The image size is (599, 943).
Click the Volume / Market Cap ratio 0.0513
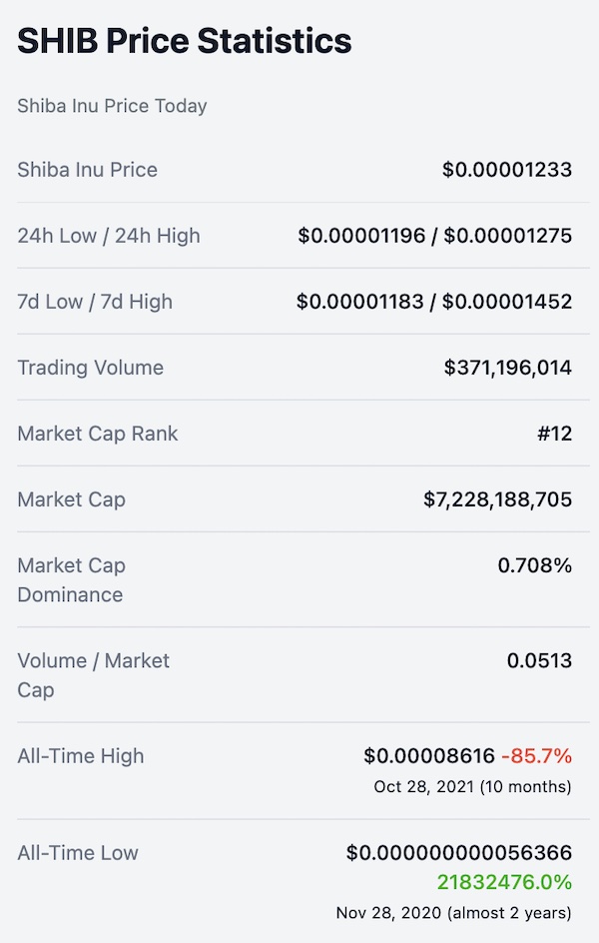point(539,660)
